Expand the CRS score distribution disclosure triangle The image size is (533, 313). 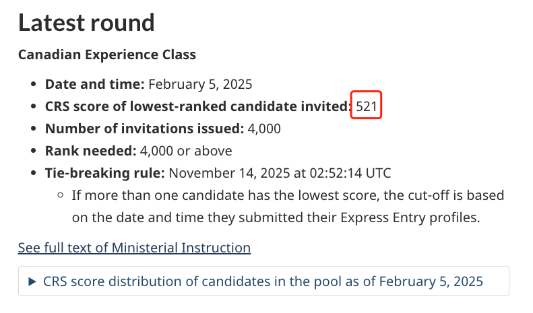pyautogui.click(x=32, y=281)
